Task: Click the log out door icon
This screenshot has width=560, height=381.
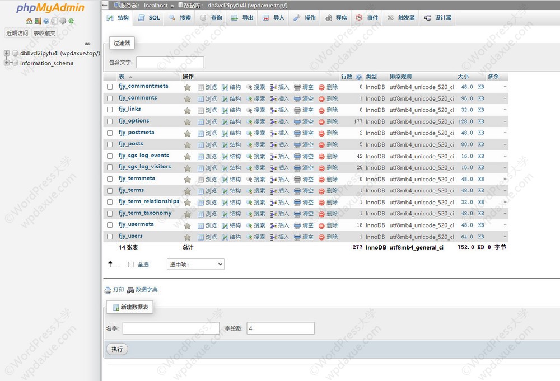Action: (x=38, y=21)
